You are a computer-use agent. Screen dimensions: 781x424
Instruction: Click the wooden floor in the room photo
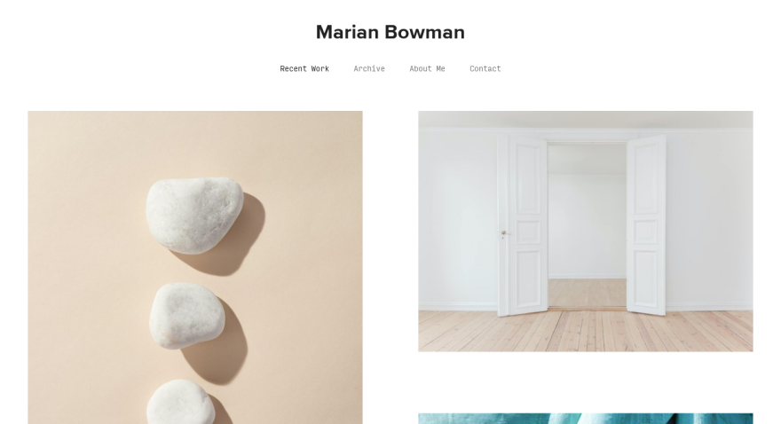(x=585, y=332)
